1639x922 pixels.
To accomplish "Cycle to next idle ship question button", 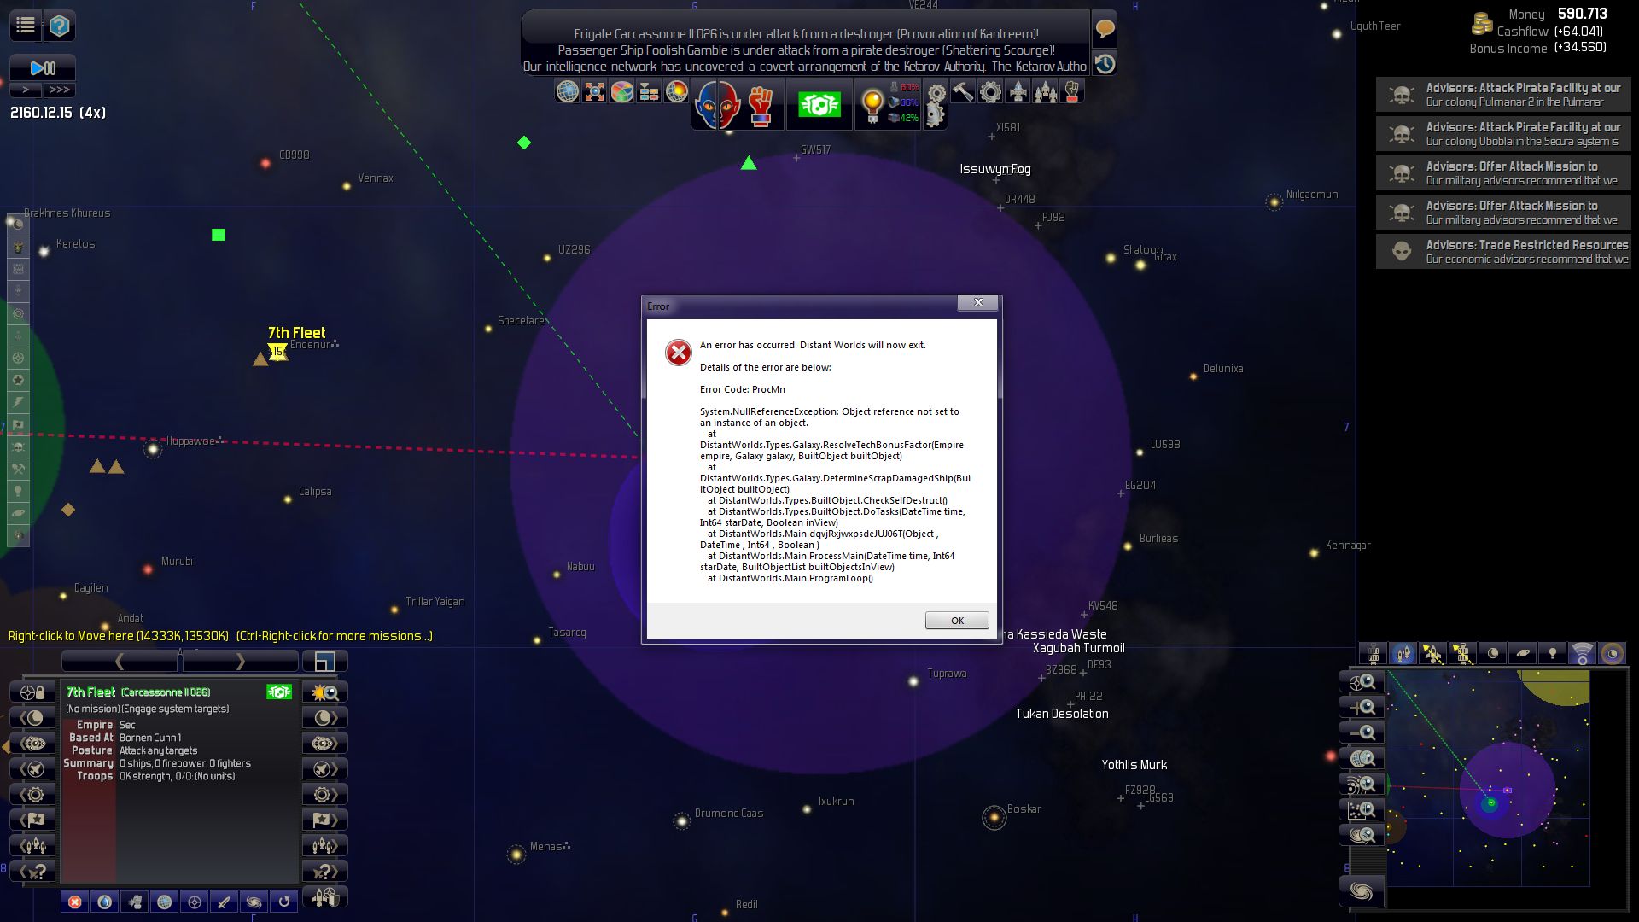I will 324,872.
